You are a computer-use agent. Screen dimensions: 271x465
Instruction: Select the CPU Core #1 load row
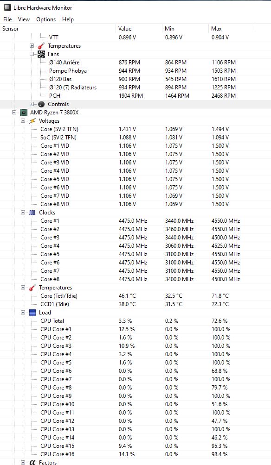(135, 329)
